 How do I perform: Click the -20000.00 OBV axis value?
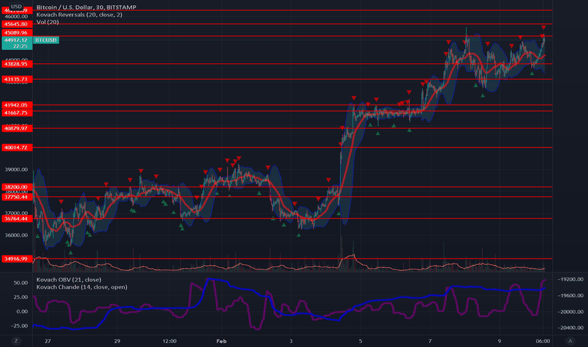pyautogui.click(x=570, y=312)
